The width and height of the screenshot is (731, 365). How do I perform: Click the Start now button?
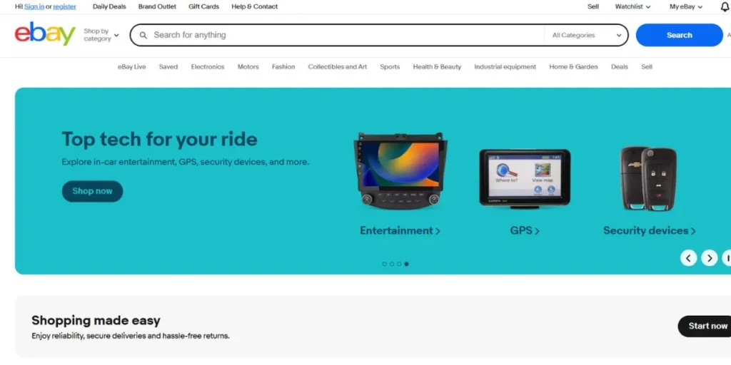pos(705,326)
